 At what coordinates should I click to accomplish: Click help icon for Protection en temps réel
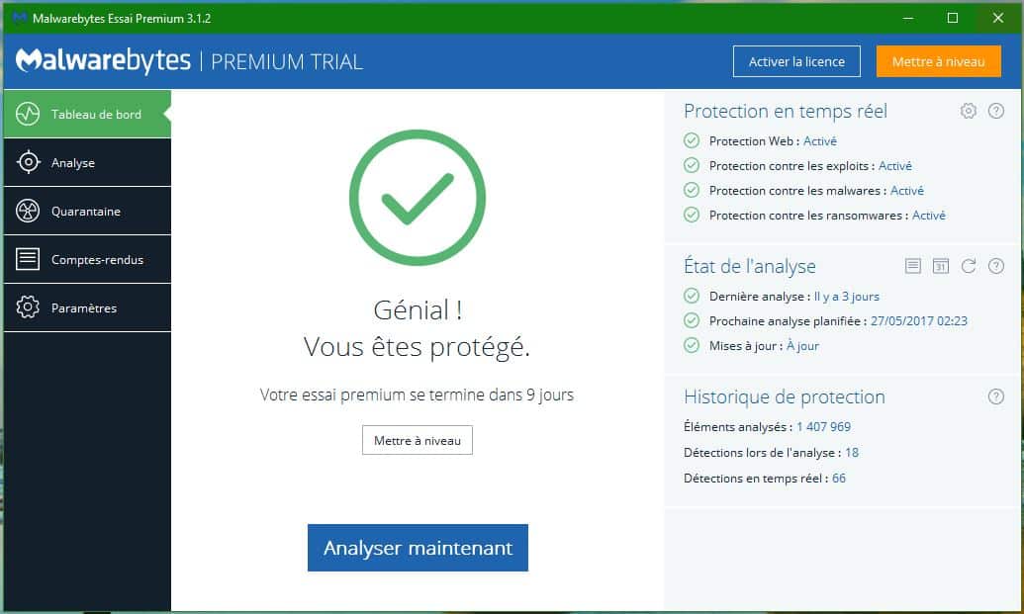pos(996,111)
